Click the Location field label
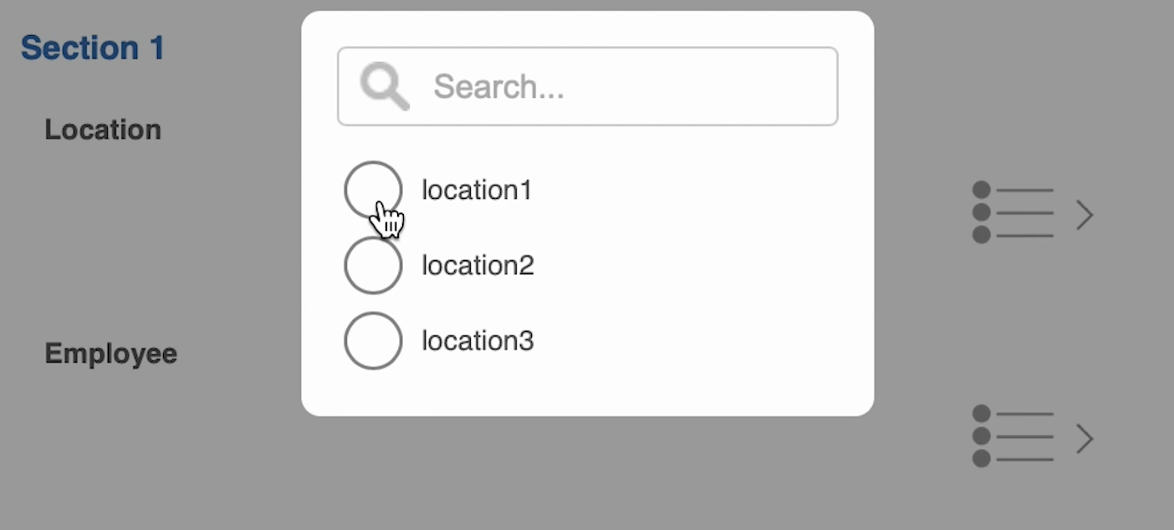 [103, 130]
